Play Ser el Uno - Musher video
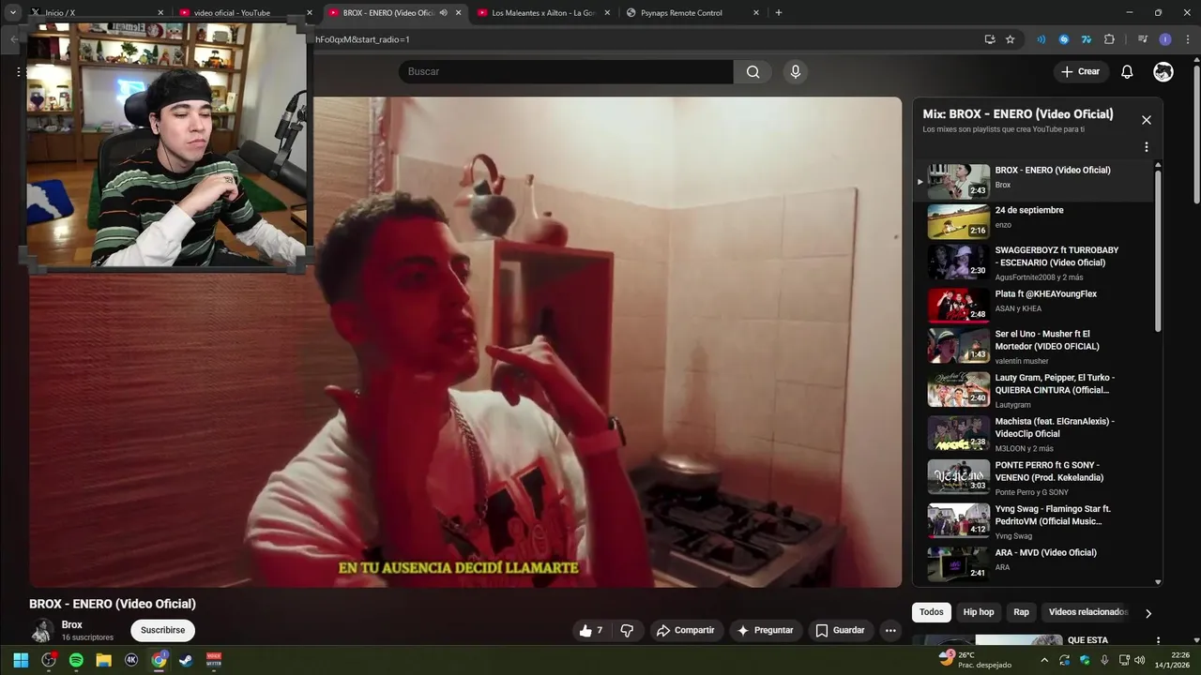Image resolution: width=1201 pixels, height=675 pixels. 1034,346
